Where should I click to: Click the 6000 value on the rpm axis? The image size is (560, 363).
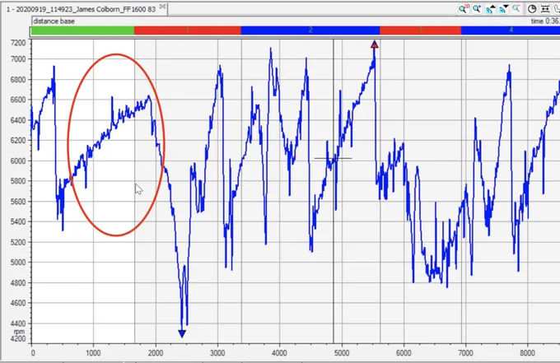(x=18, y=161)
